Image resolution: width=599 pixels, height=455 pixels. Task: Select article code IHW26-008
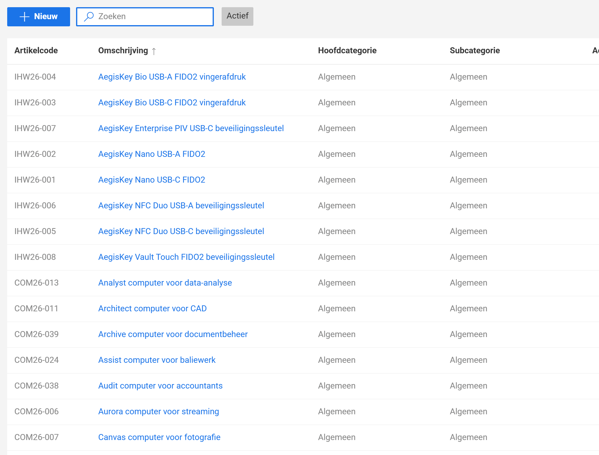(35, 257)
